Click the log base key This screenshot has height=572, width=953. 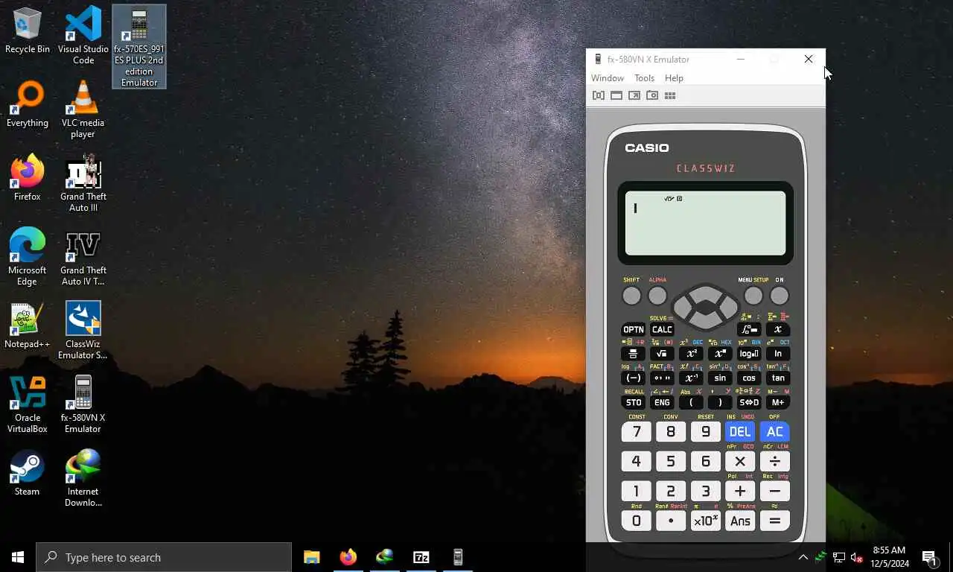(x=749, y=354)
